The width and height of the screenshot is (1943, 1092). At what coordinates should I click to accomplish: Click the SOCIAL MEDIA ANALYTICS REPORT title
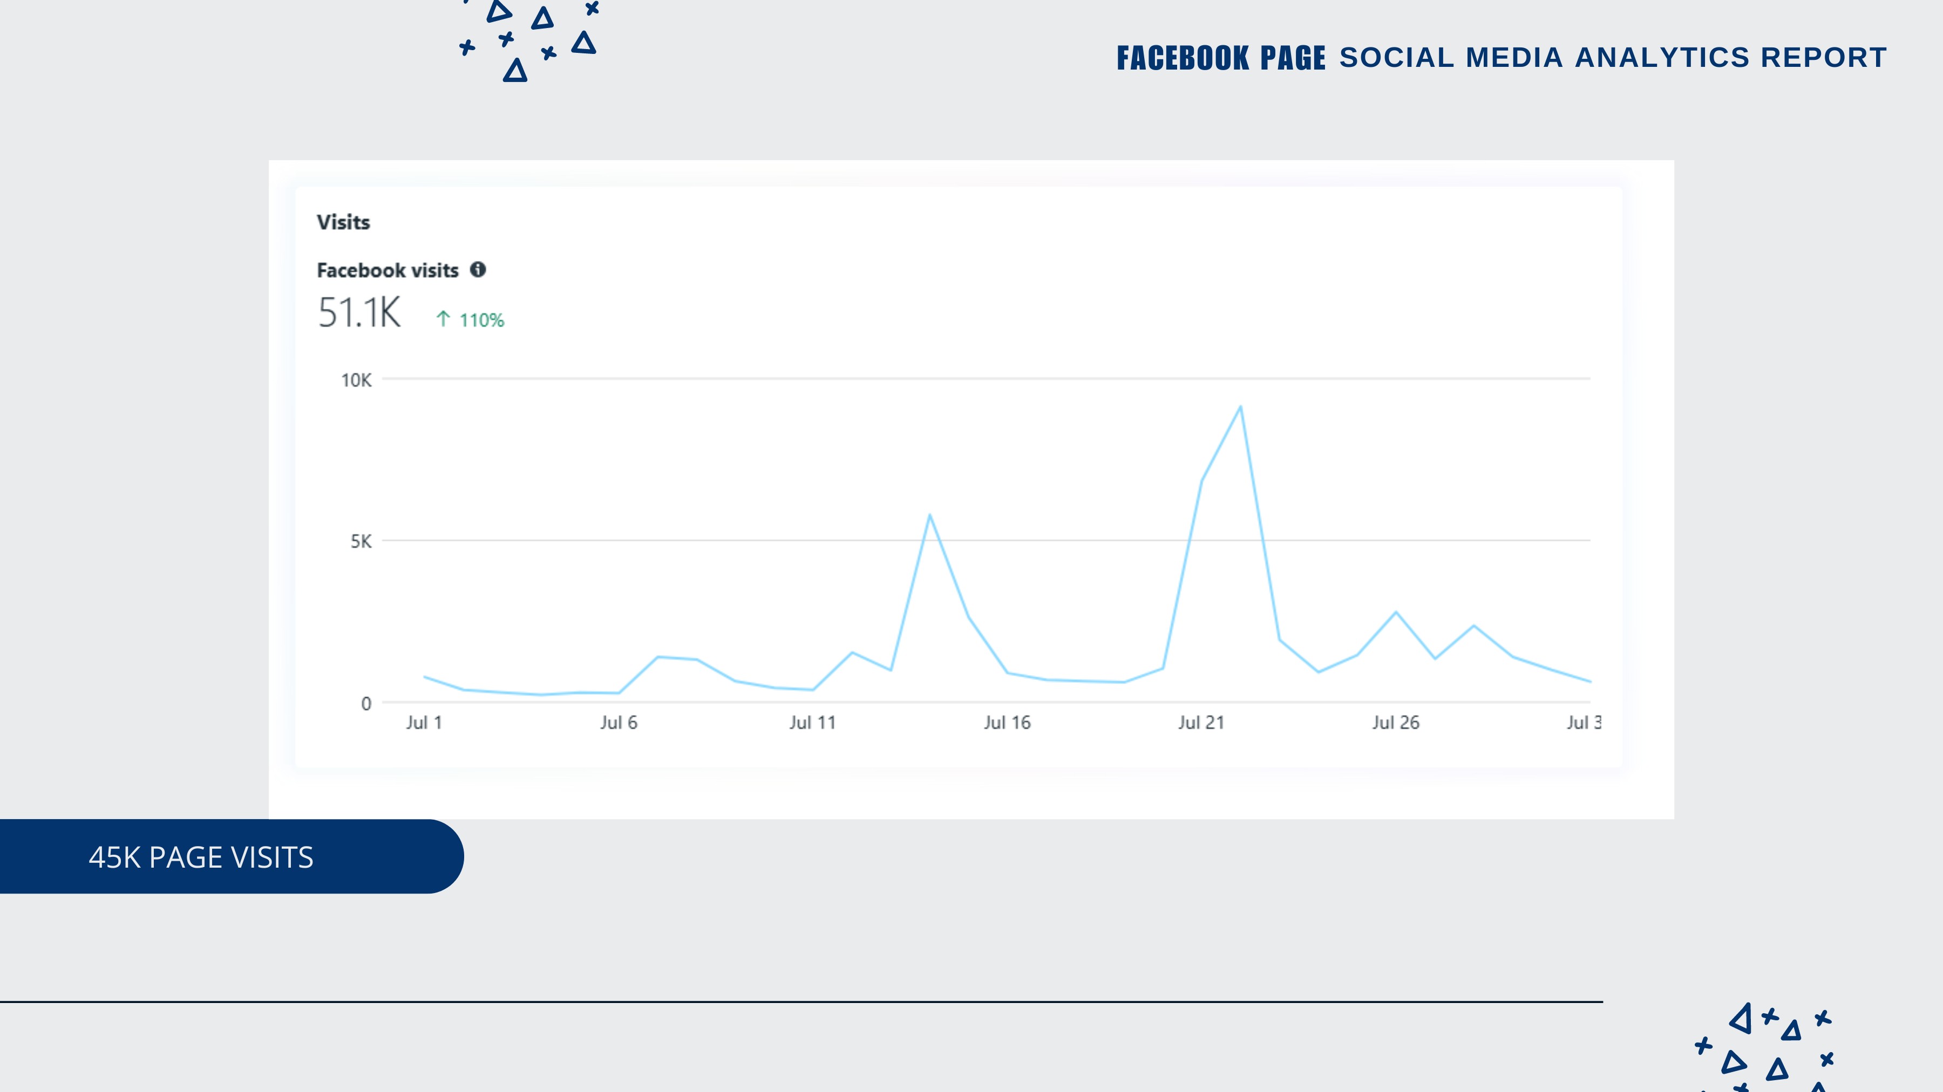1613,58
